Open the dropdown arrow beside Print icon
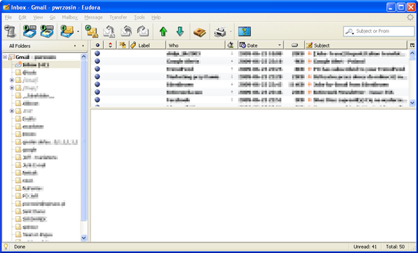This screenshot has width=418, height=253. click(231, 31)
